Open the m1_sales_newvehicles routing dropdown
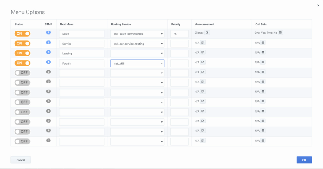 (137, 34)
